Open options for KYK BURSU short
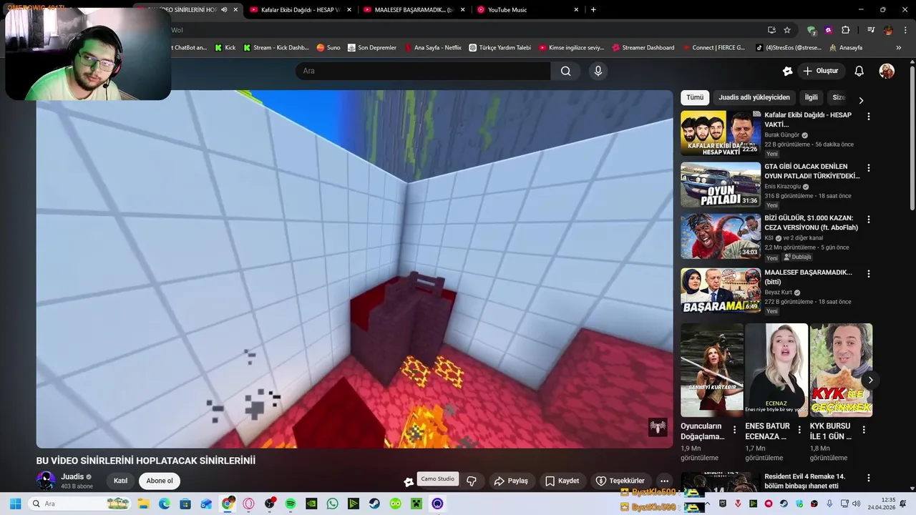Screen dimensions: 916x515 [x=864, y=430]
